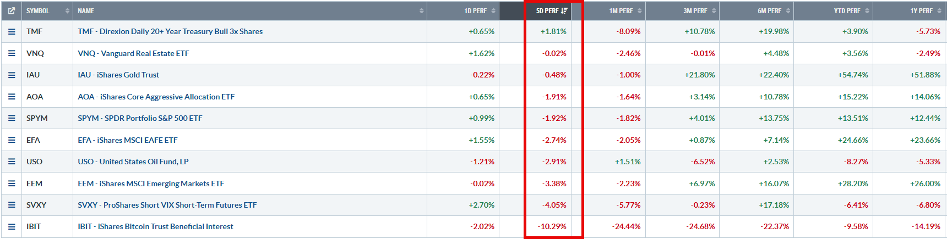The image size is (947, 239).
Task: Open the IBIT row hamburger menu
Action: (x=12, y=226)
